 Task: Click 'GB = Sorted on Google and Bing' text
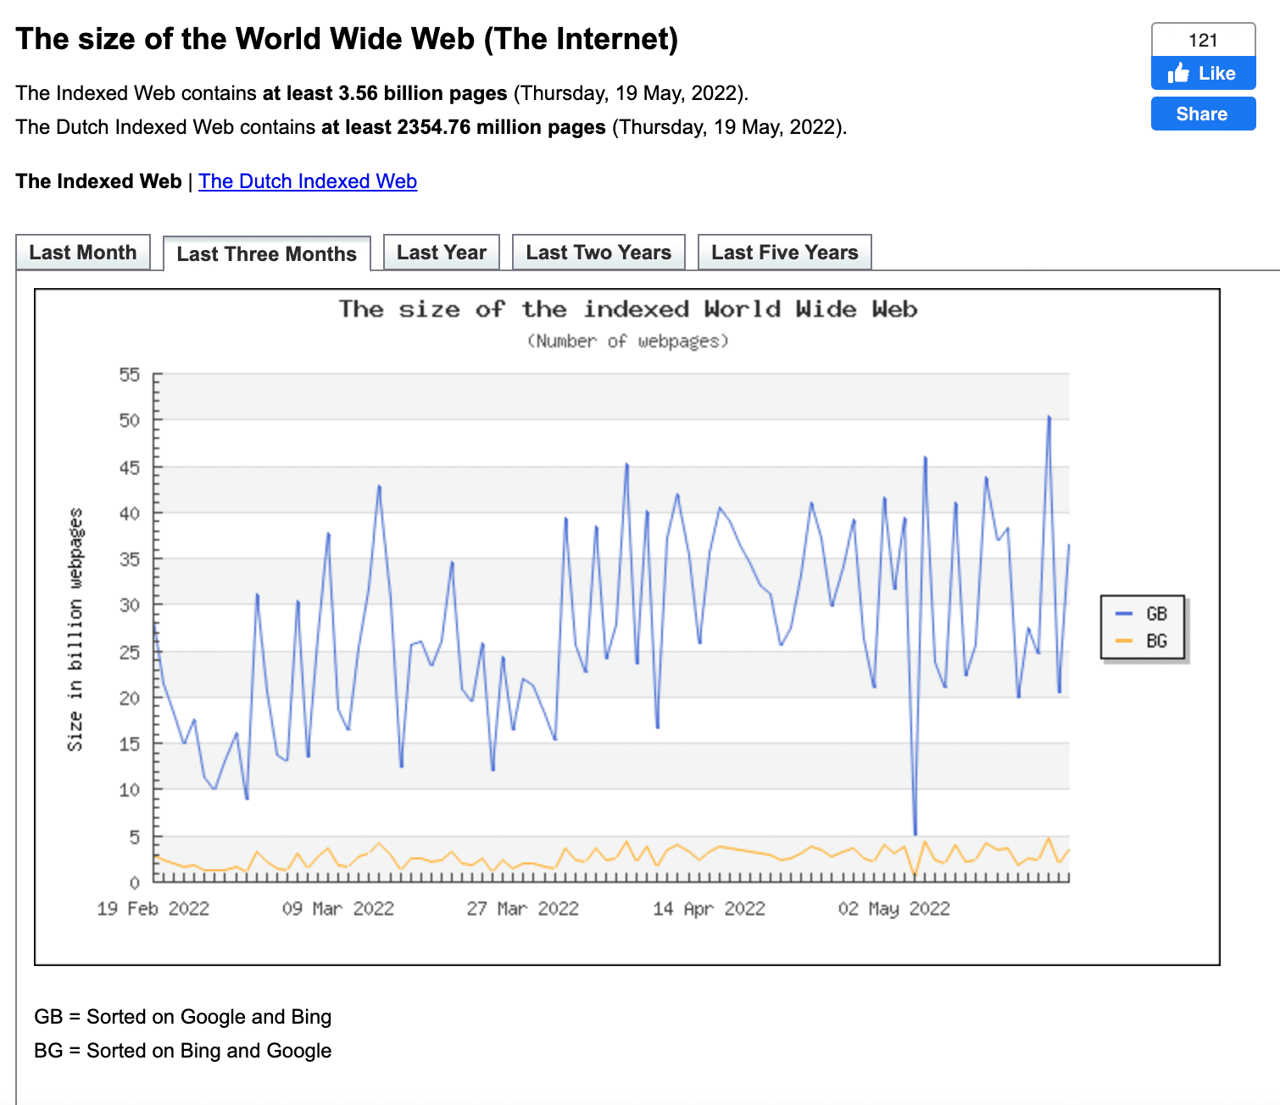183,1017
